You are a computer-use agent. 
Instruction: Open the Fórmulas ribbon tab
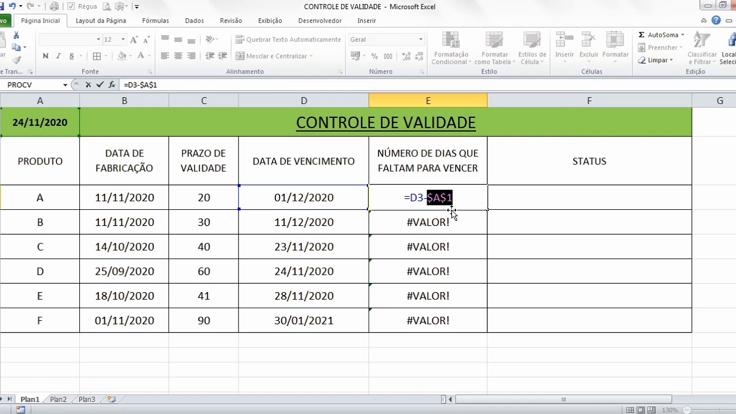(156, 21)
